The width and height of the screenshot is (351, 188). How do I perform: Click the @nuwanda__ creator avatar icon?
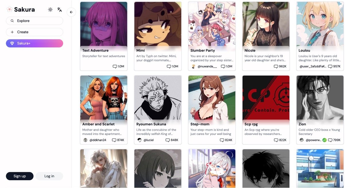[194, 66]
